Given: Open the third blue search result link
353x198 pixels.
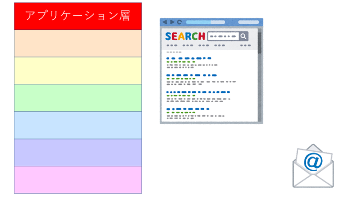Looking at the screenshot, I should point(198,92).
